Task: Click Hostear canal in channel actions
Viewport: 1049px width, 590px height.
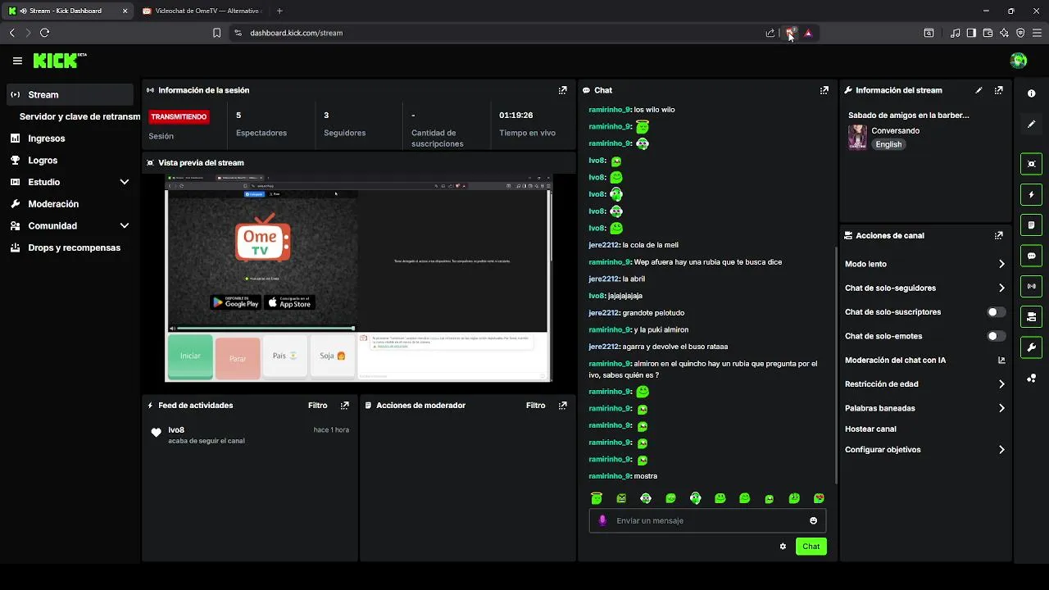Action: (870, 429)
